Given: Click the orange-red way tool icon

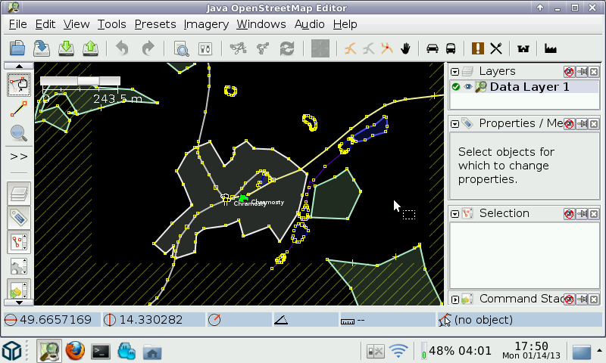Looking at the screenshot, I should tap(386, 48).
